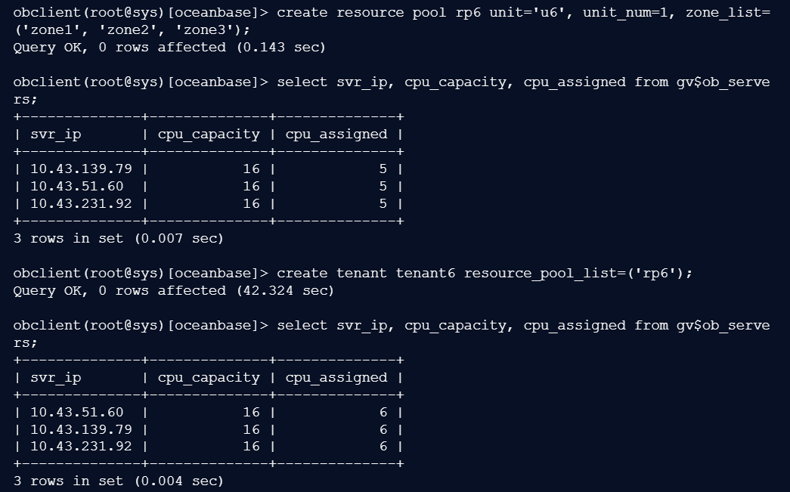Click the cpu_capacity header of the first table
This screenshot has height=492, width=790.
[208, 135]
